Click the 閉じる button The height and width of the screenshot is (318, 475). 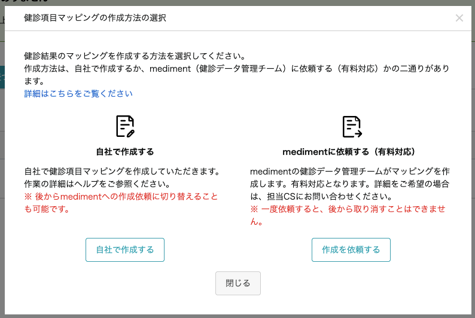(x=238, y=283)
